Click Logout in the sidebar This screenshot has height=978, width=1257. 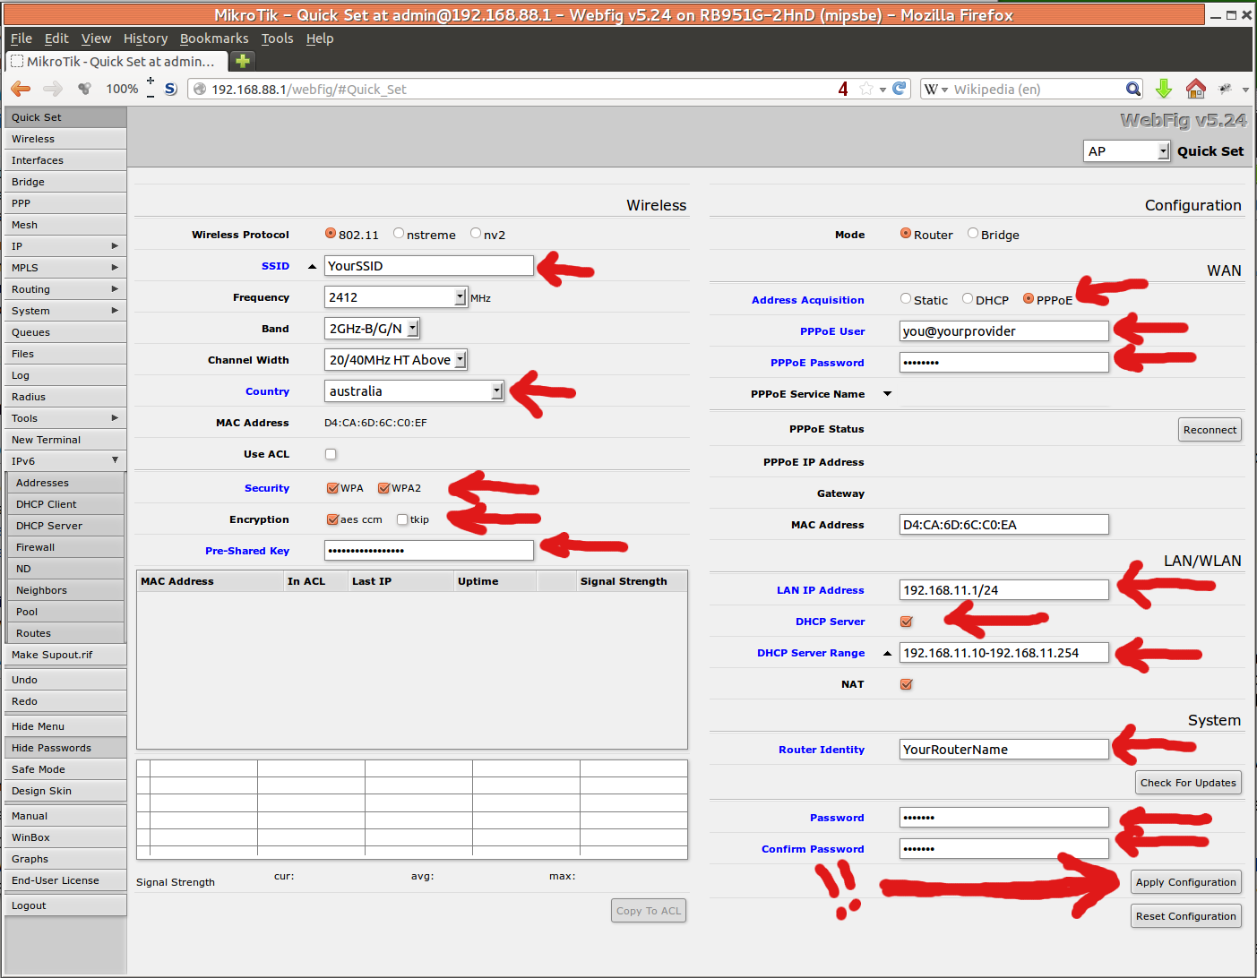pos(65,905)
